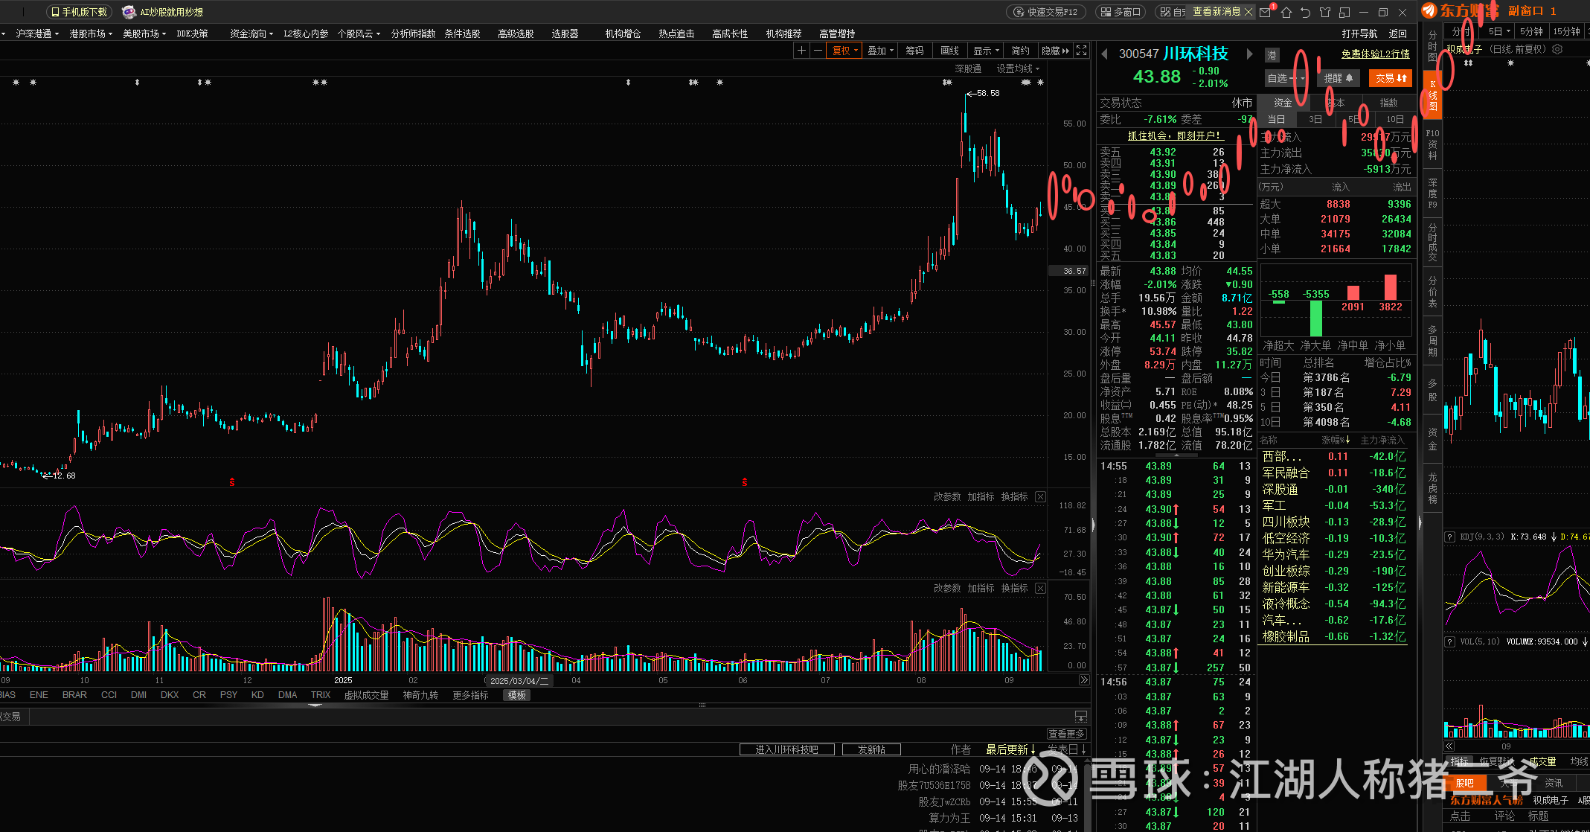Zoom out chart with minus icon
This screenshot has height=832, width=1590.
tap(818, 51)
